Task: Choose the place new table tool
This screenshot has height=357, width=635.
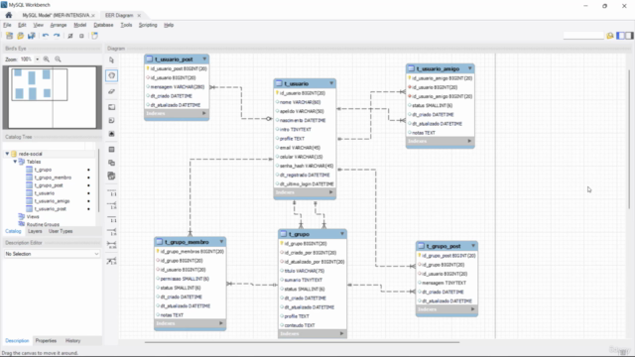Action: pyautogui.click(x=112, y=150)
